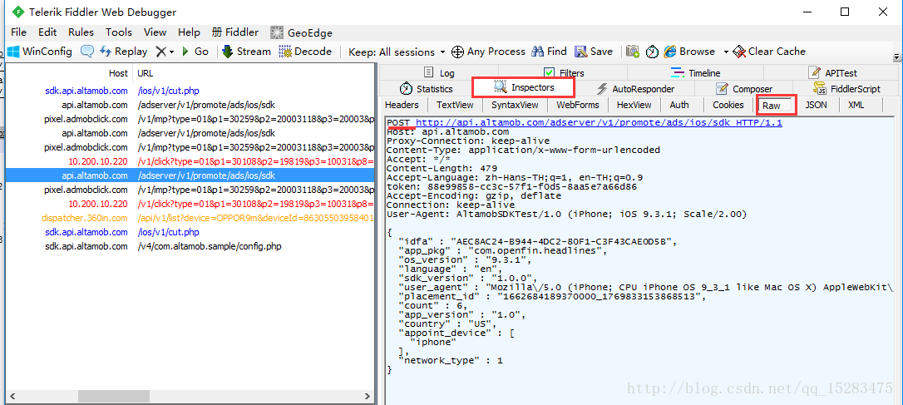Select the TextView inspector tab

click(x=455, y=105)
